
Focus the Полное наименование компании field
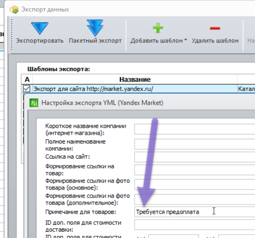(195, 144)
